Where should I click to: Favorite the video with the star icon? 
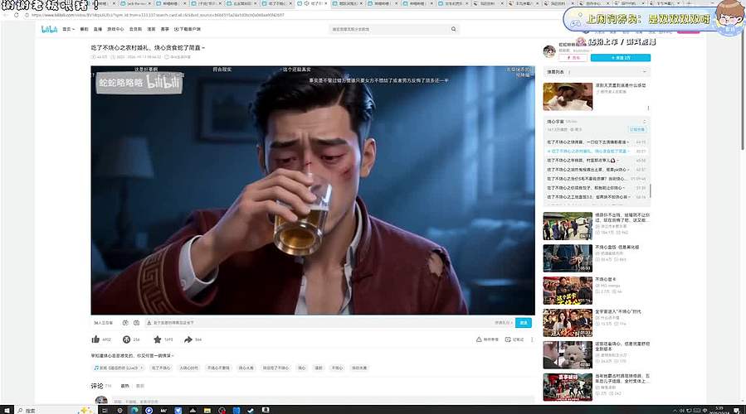158,339
